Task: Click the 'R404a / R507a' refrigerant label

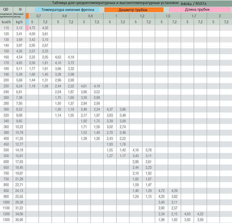Action: (193, 3)
